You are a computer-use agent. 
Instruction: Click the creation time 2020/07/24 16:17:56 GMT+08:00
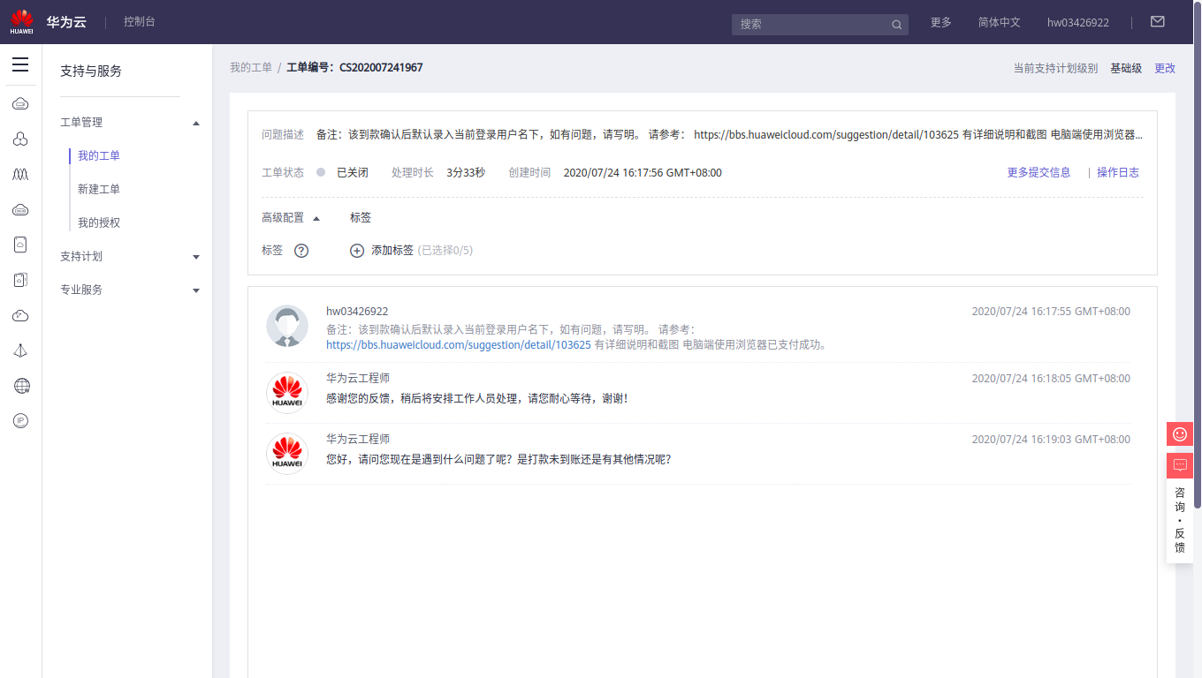tap(643, 172)
